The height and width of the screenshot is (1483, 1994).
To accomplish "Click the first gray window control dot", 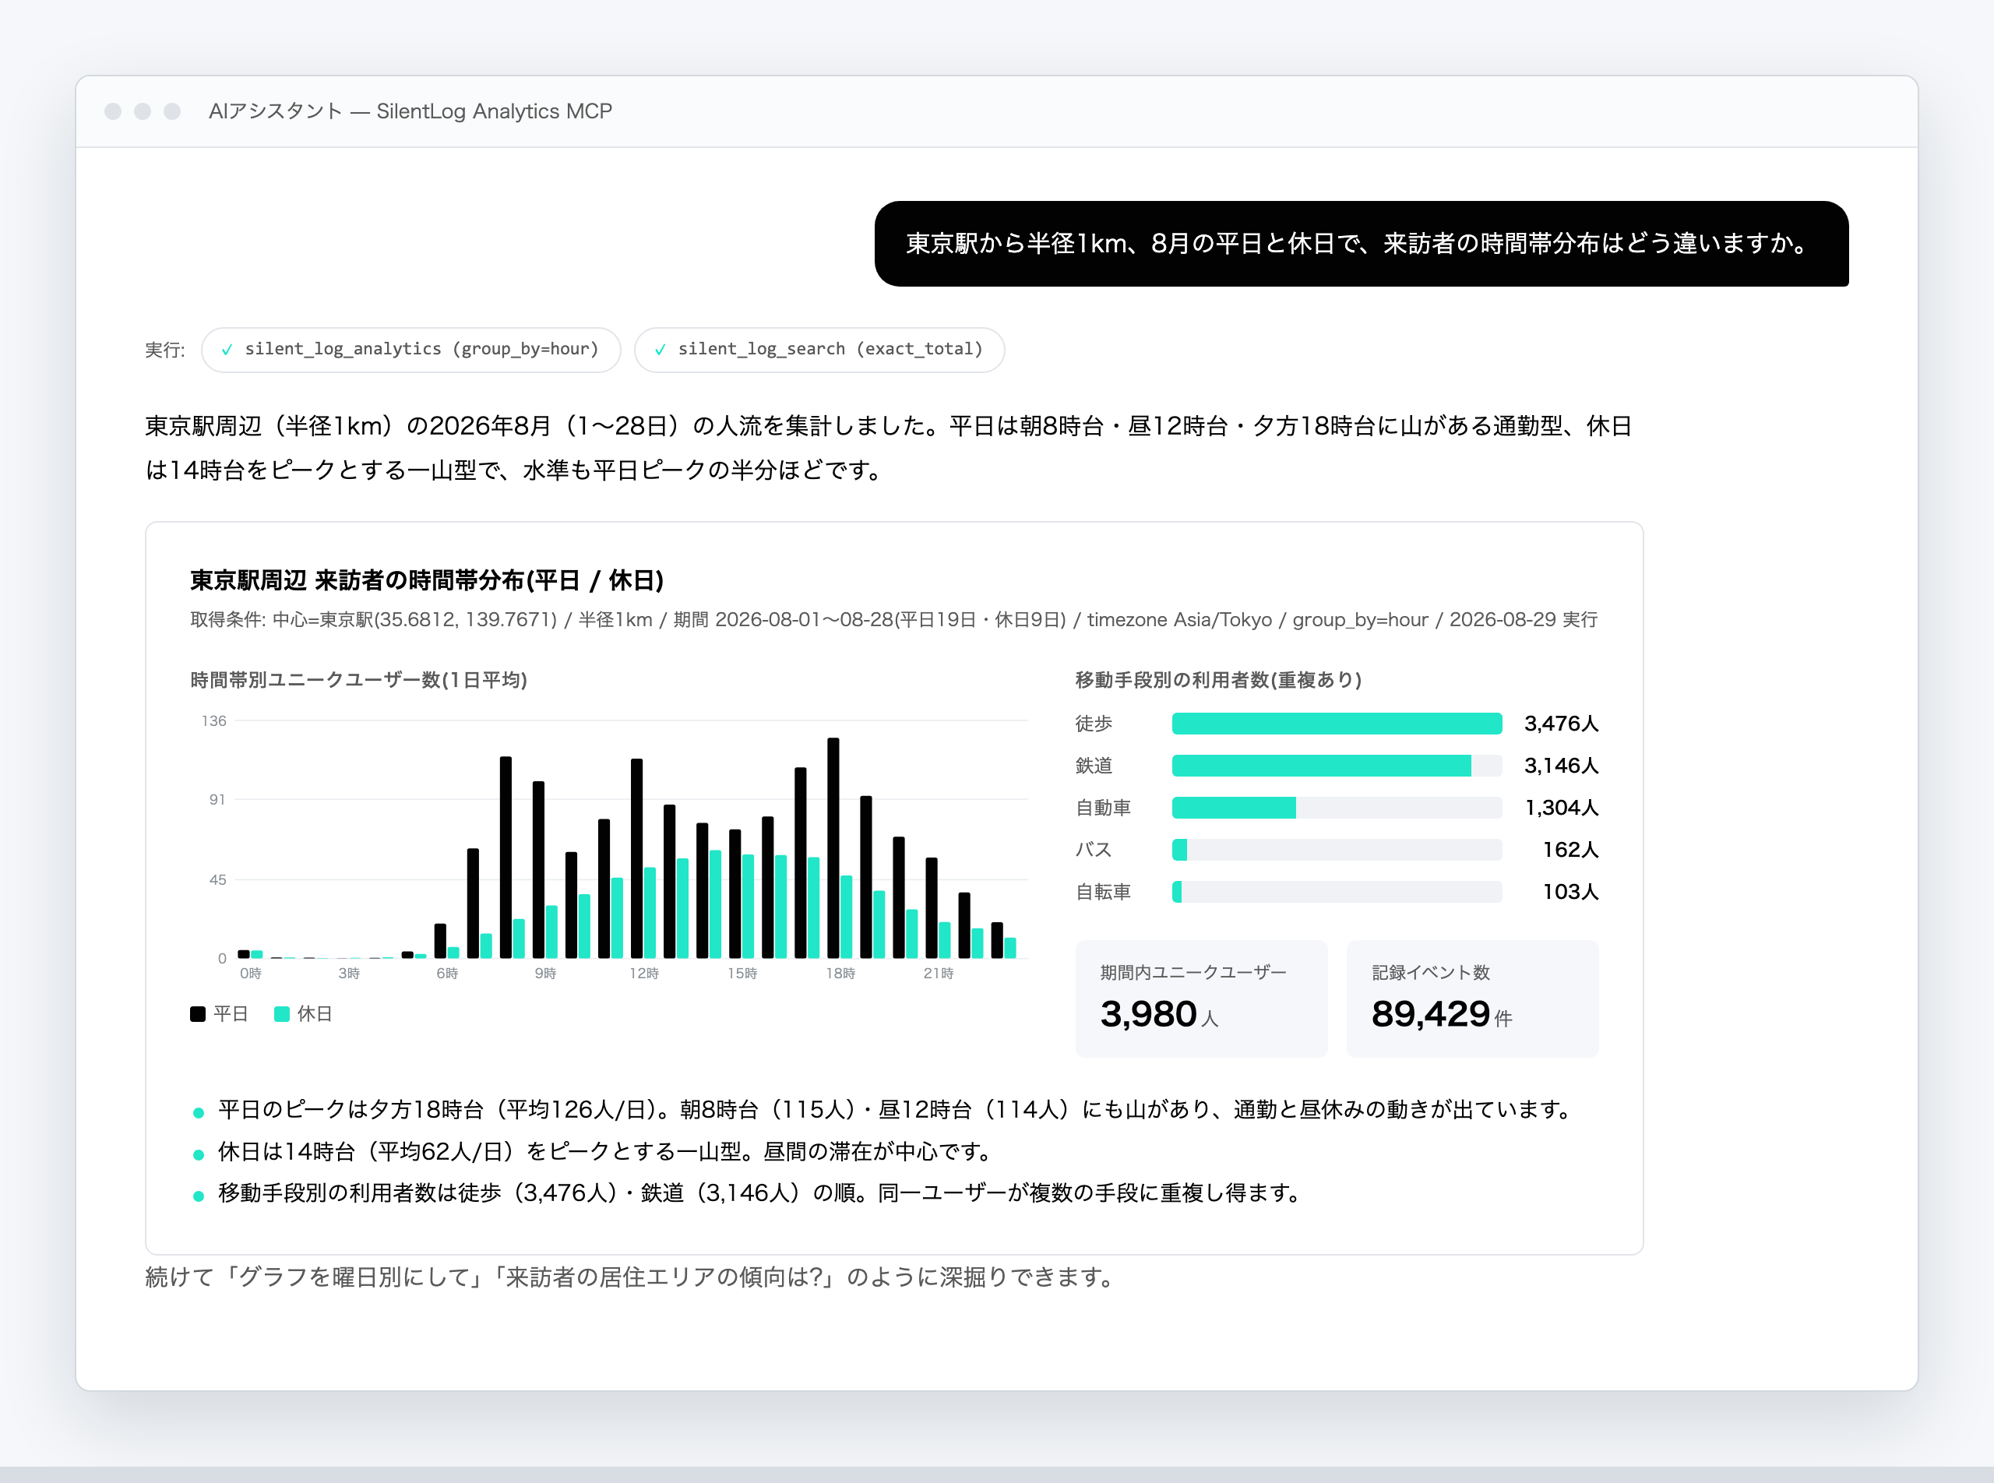I will 113,111.
